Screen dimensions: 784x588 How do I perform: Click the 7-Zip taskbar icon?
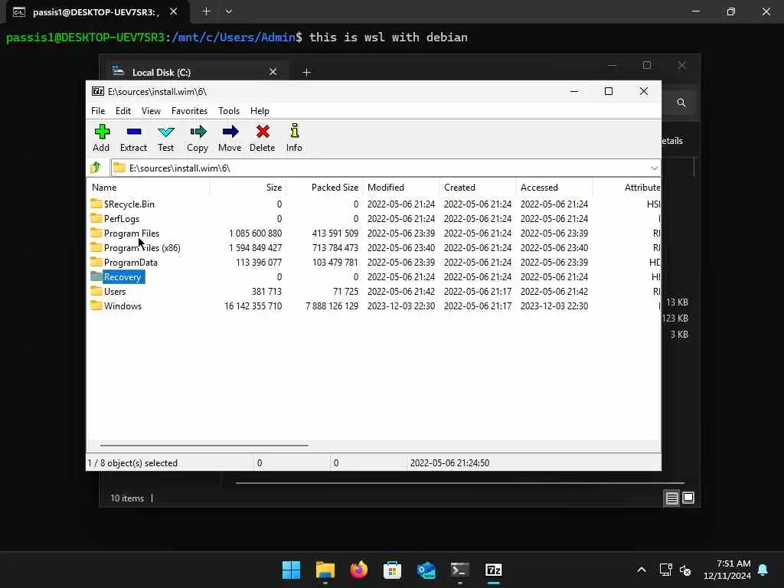pos(494,570)
